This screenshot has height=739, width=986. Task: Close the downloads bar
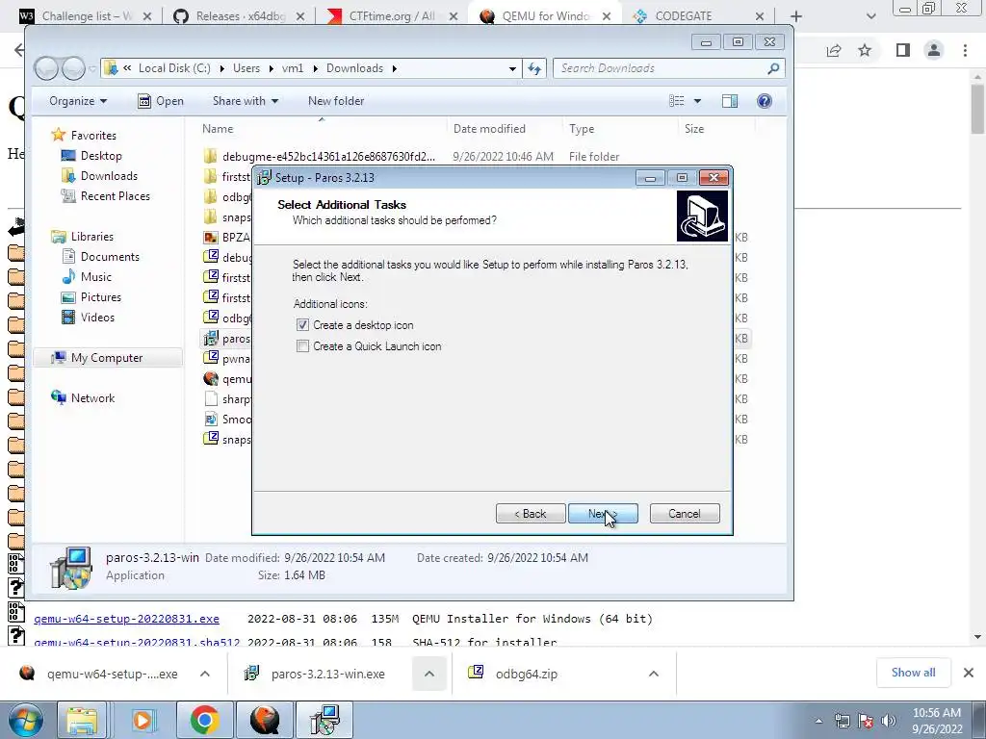(969, 673)
